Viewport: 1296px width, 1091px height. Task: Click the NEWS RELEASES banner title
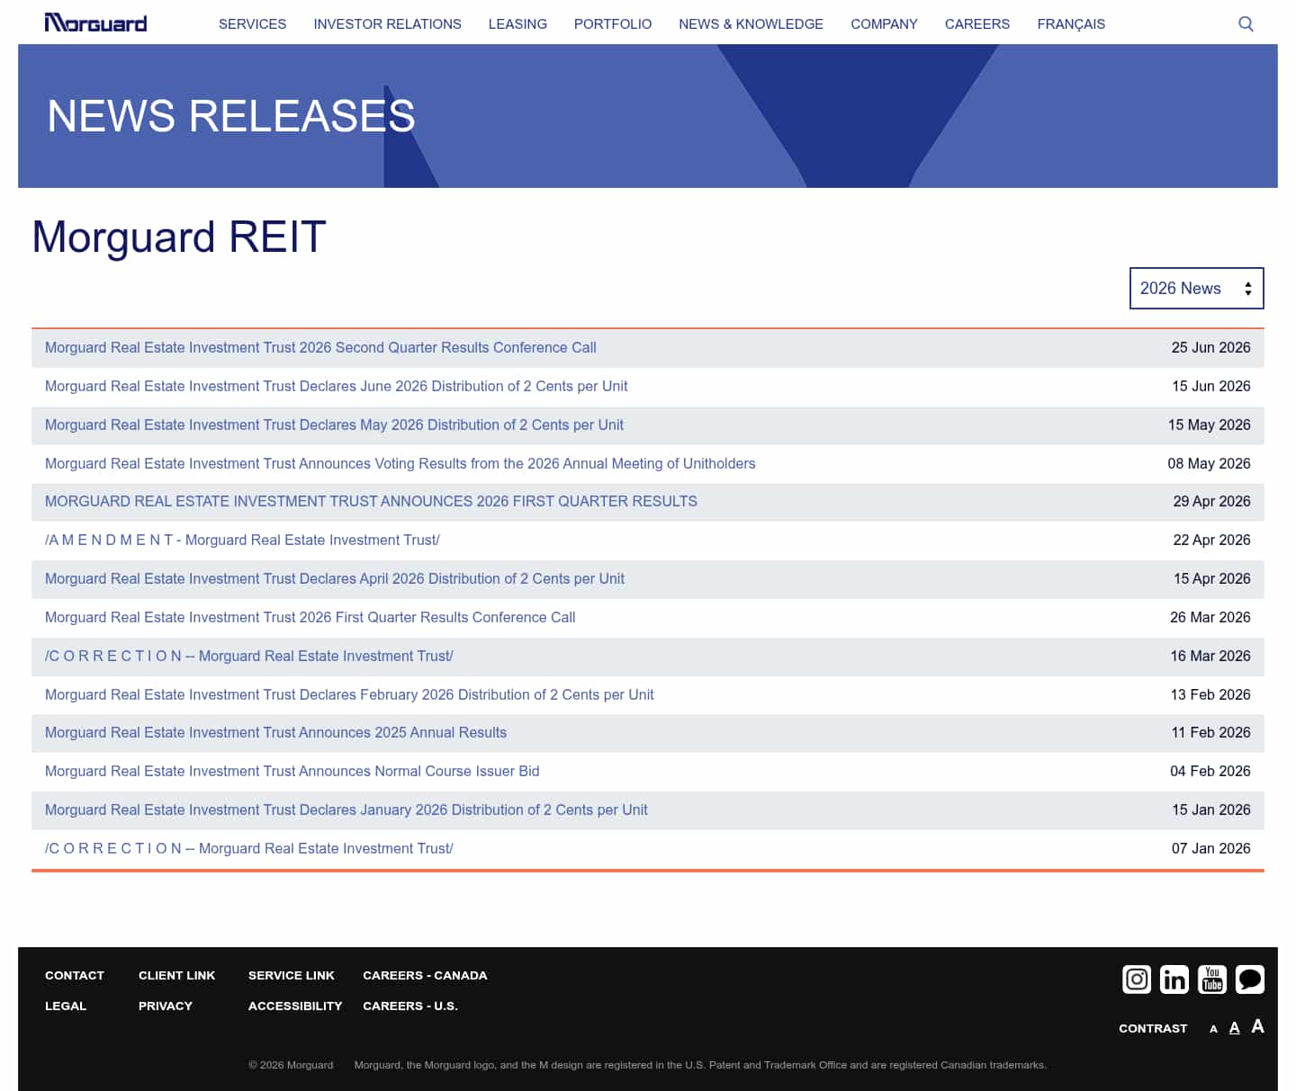pyautogui.click(x=231, y=116)
